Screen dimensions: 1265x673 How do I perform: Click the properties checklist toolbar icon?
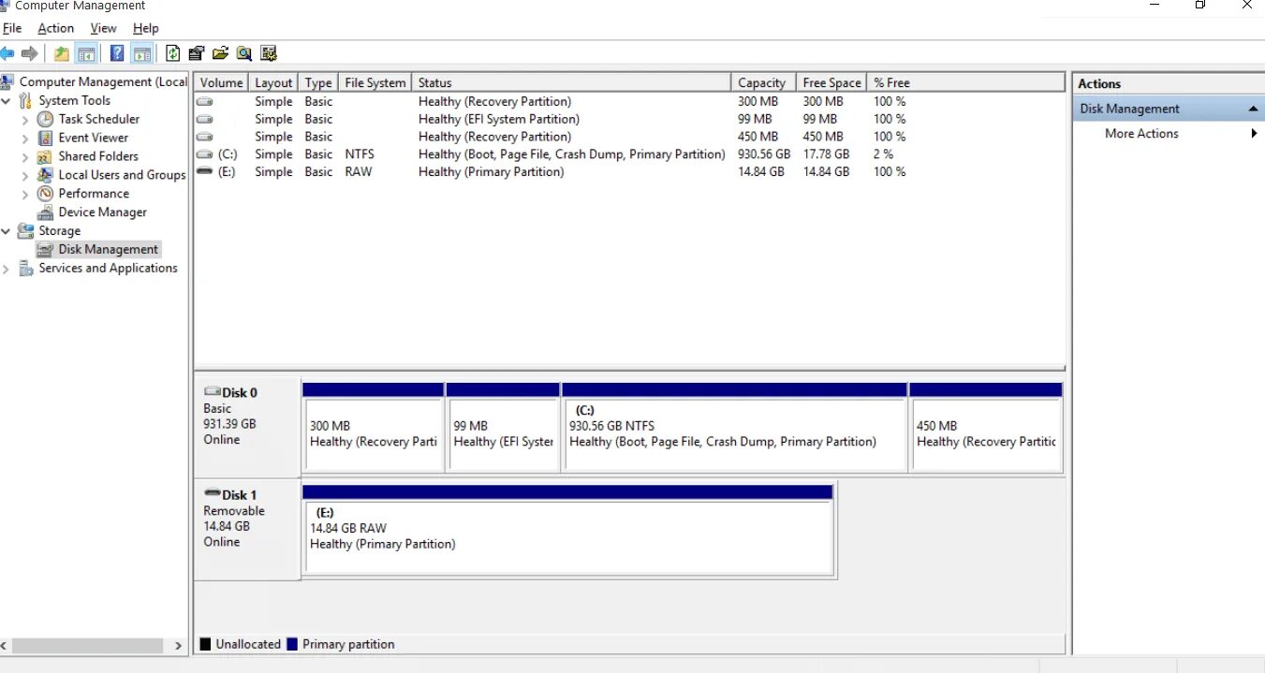269,53
